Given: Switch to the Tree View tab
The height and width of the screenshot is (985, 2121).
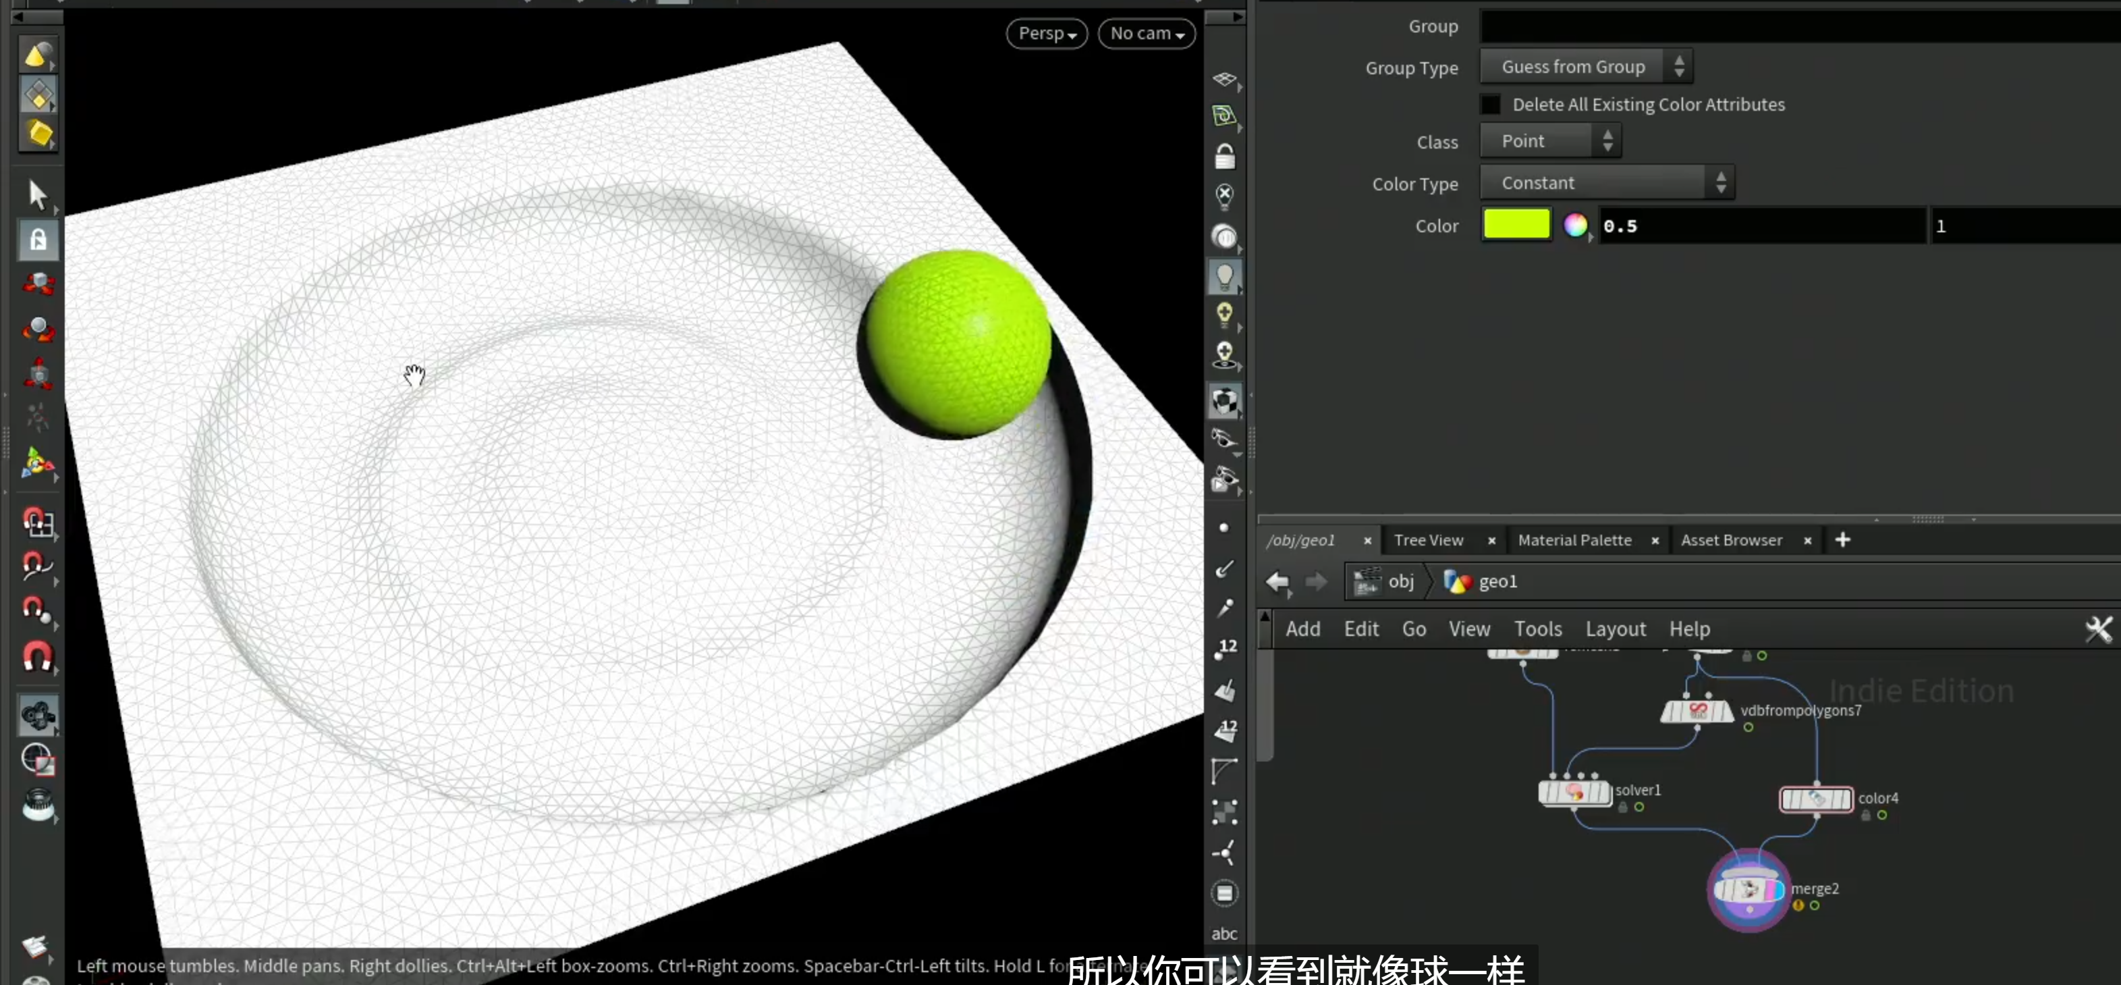Looking at the screenshot, I should point(1429,540).
